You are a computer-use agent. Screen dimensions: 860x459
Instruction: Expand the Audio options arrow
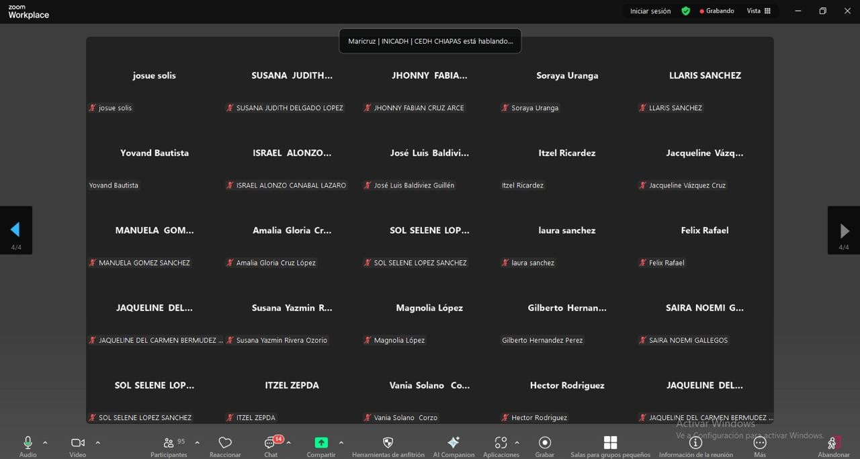coord(45,443)
